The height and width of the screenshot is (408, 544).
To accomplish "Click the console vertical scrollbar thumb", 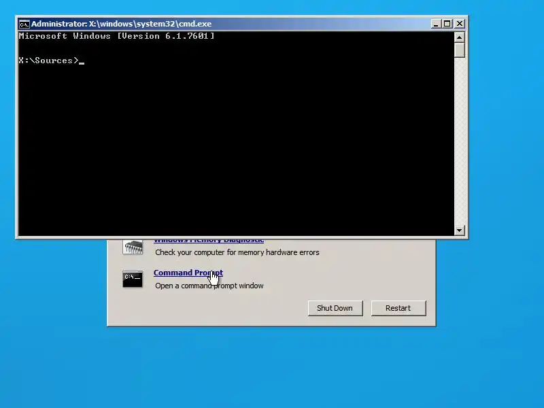I will pos(460,50).
